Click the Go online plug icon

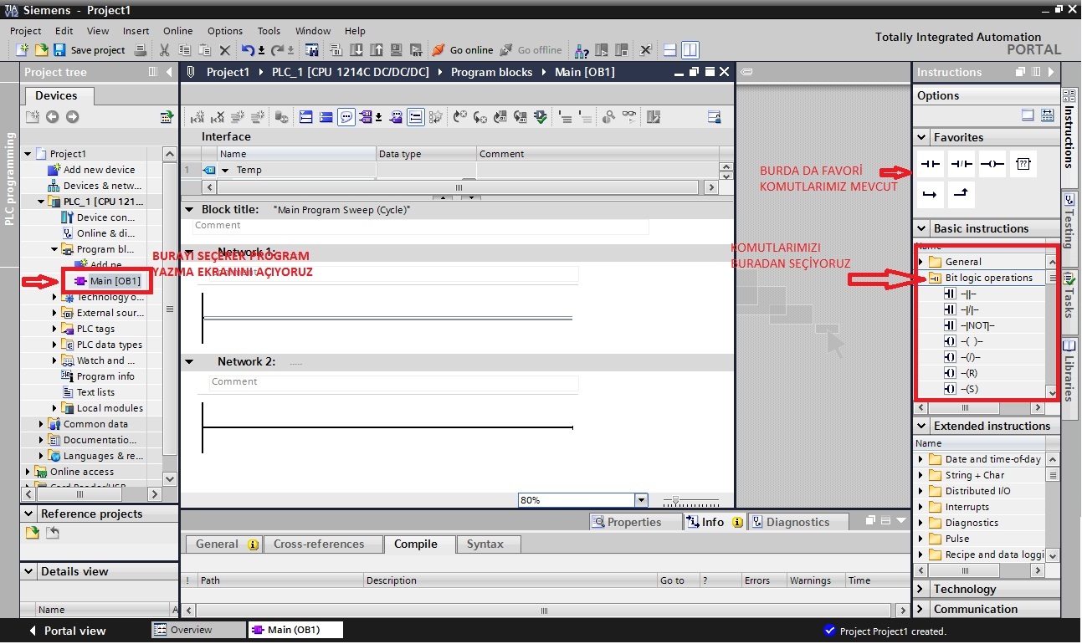[438, 50]
